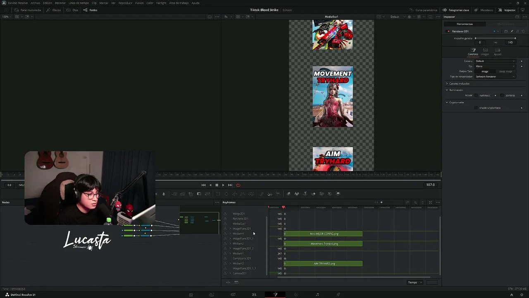
Task: Open the Tiempo dropdown
Action: 415,283
